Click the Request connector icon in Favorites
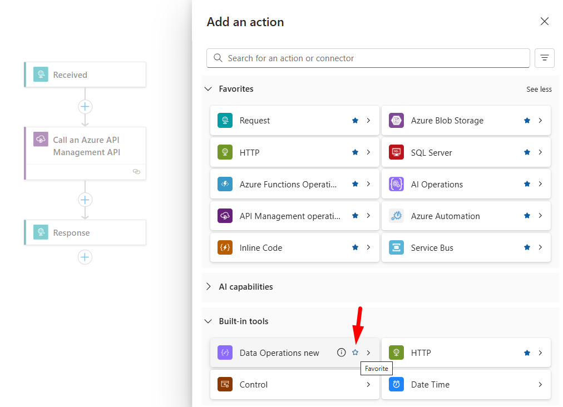 pos(225,121)
